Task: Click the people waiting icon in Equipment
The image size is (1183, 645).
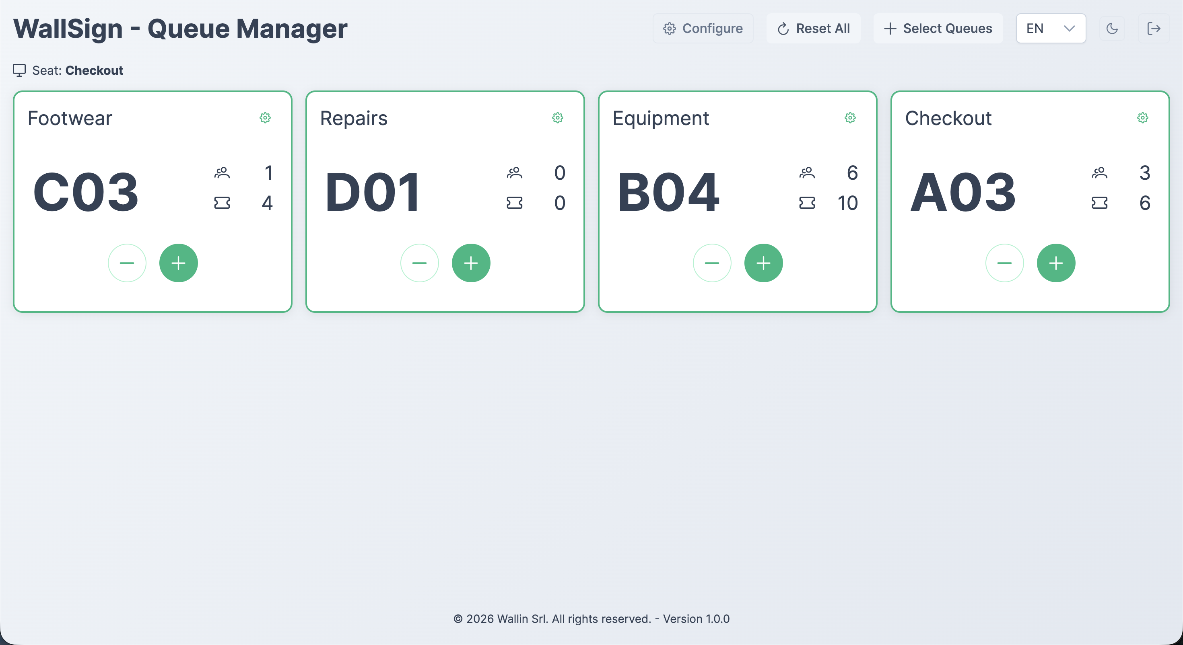Action: pyautogui.click(x=807, y=173)
